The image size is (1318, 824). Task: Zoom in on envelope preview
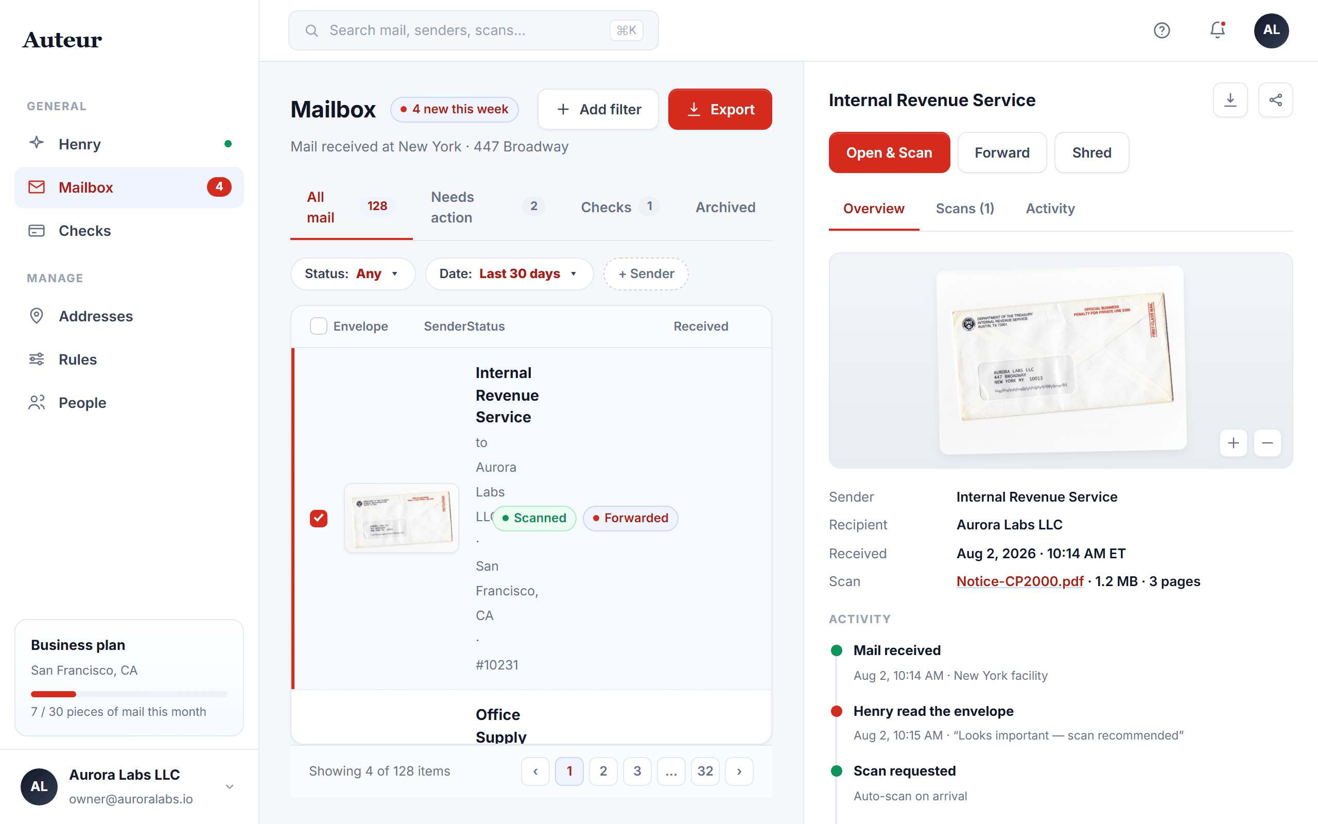[1234, 443]
